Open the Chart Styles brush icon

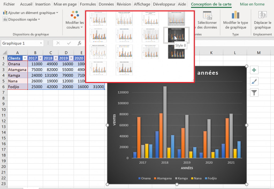coord(254,81)
